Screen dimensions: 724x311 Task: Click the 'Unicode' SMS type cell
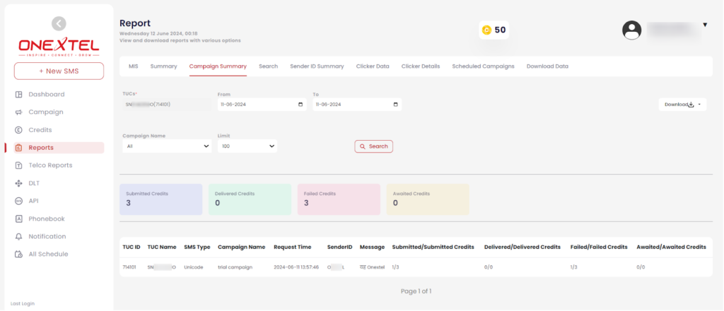coord(194,267)
